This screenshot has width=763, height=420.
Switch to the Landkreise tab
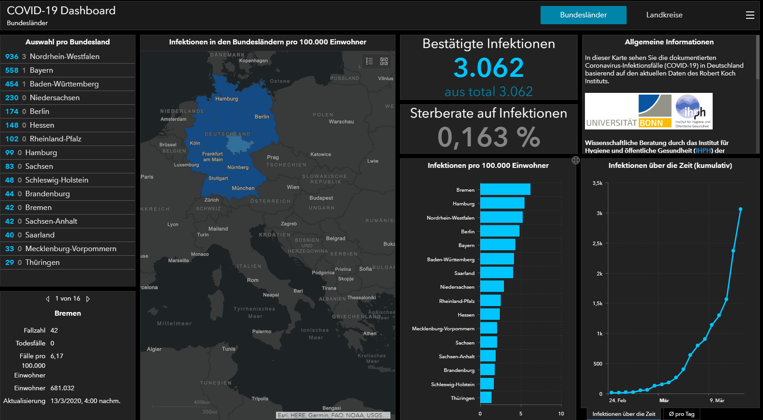(664, 15)
